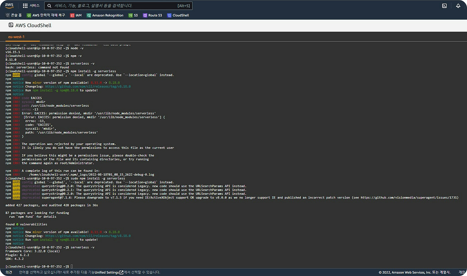Click 'bash: serverless: command not found' line

(x=37, y=67)
